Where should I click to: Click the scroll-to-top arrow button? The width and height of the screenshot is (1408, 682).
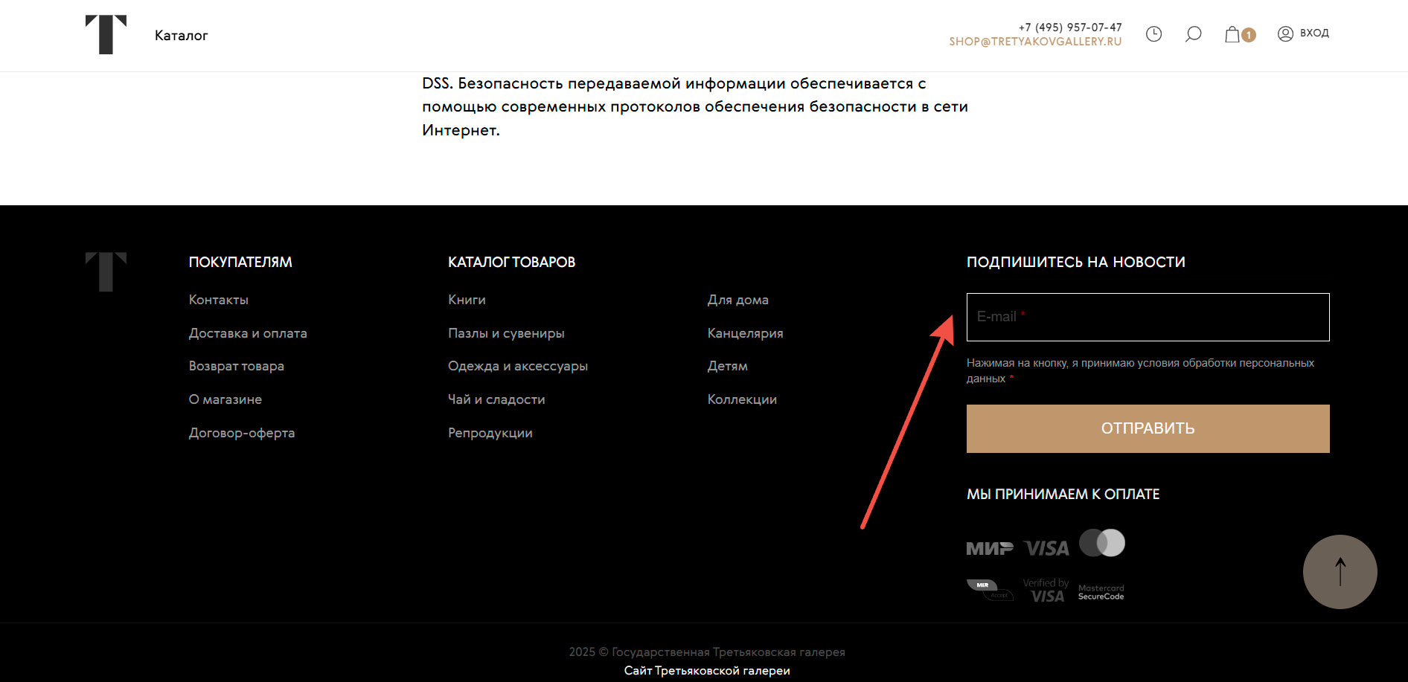pos(1340,572)
